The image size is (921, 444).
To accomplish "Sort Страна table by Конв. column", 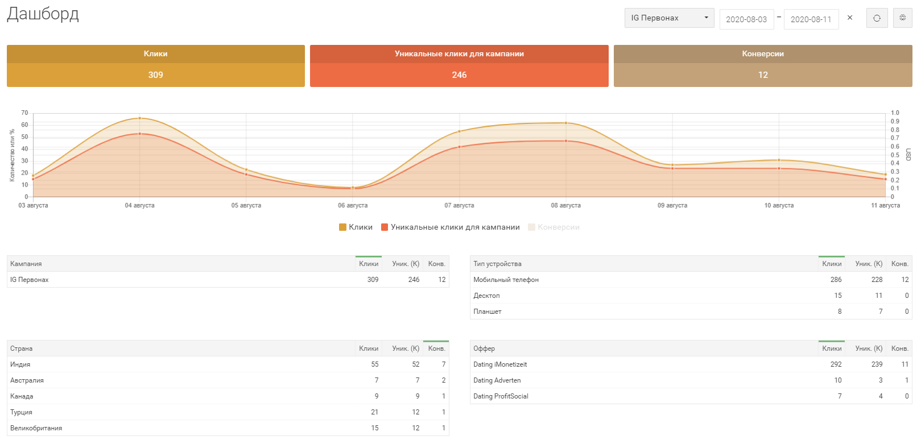I will [x=436, y=348].
